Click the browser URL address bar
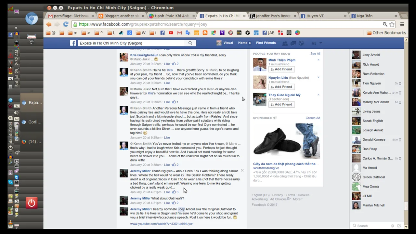Image resolution: width=416 pixels, height=234 pixels. tap(227, 24)
